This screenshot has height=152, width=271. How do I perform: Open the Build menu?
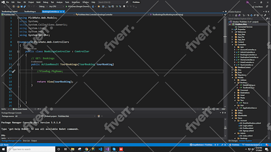pyautogui.click(x=38, y=2)
